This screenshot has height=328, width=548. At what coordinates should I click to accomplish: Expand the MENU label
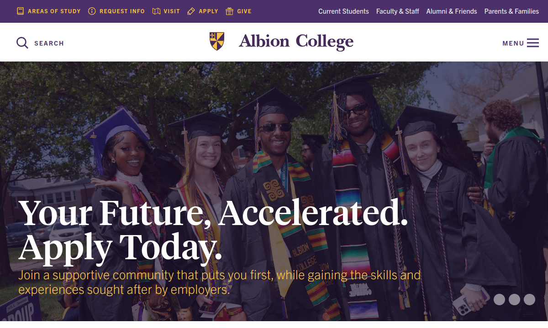513,43
